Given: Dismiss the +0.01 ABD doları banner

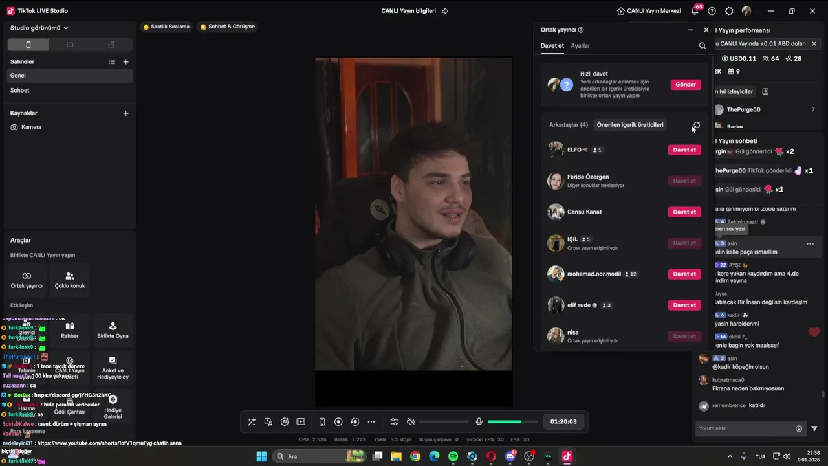Looking at the screenshot, I should pos(814,44).
